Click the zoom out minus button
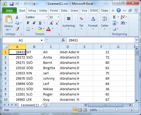The width and height of the screenshot is (141, 115). click(101, 110)
